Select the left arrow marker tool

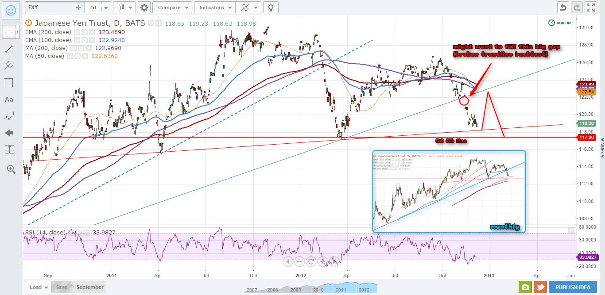pyautogui.click(x=9, y=133)
